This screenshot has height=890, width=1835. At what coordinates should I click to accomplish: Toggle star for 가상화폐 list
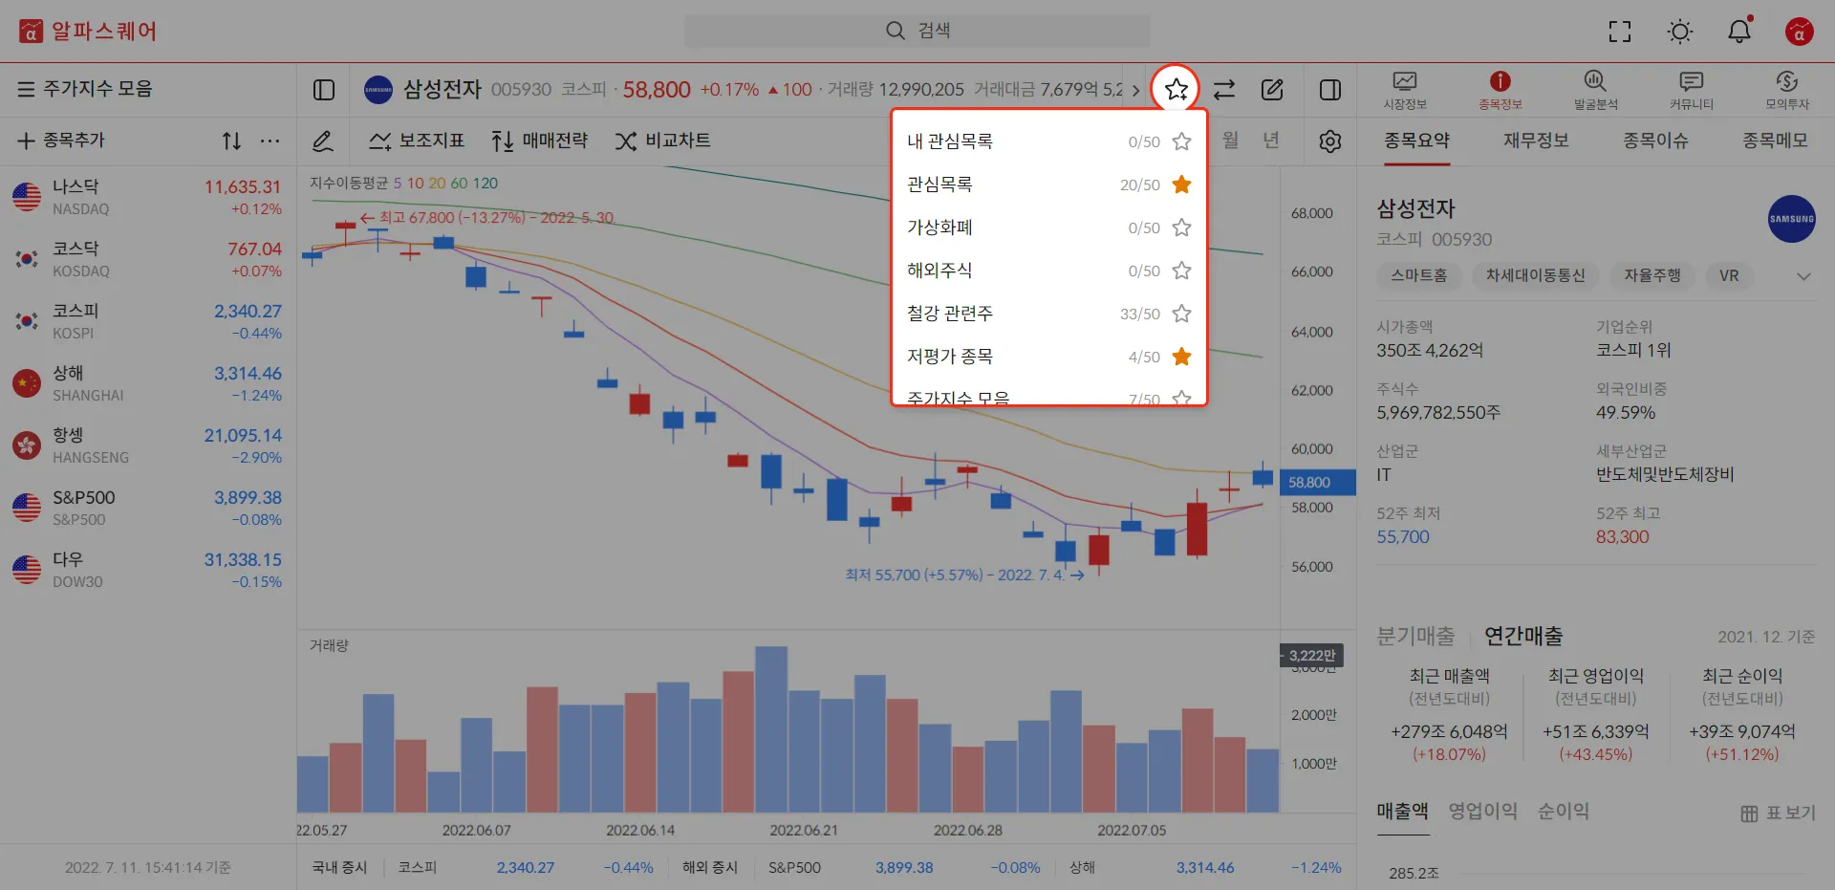(1181, 228)
